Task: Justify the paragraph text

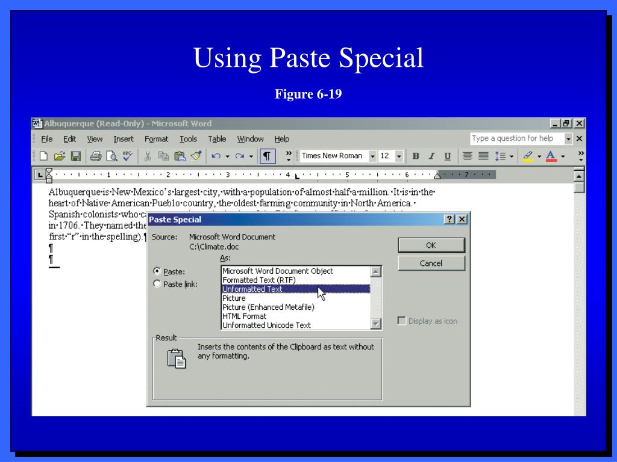Action: click(x=483, y=156)
